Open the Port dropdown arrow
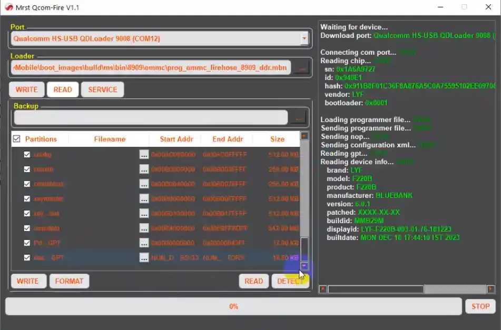Screen dimensions: 501x330 click(x=304, y=38)
